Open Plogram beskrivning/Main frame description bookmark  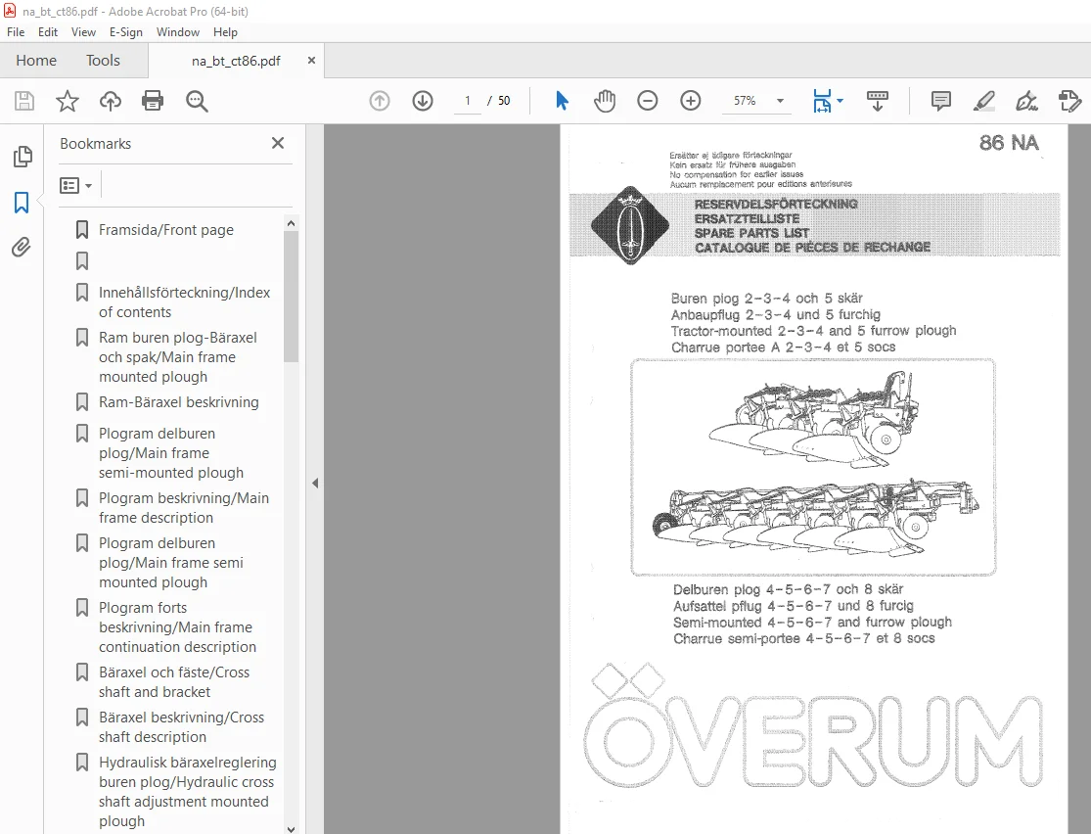tap(184, 507)
